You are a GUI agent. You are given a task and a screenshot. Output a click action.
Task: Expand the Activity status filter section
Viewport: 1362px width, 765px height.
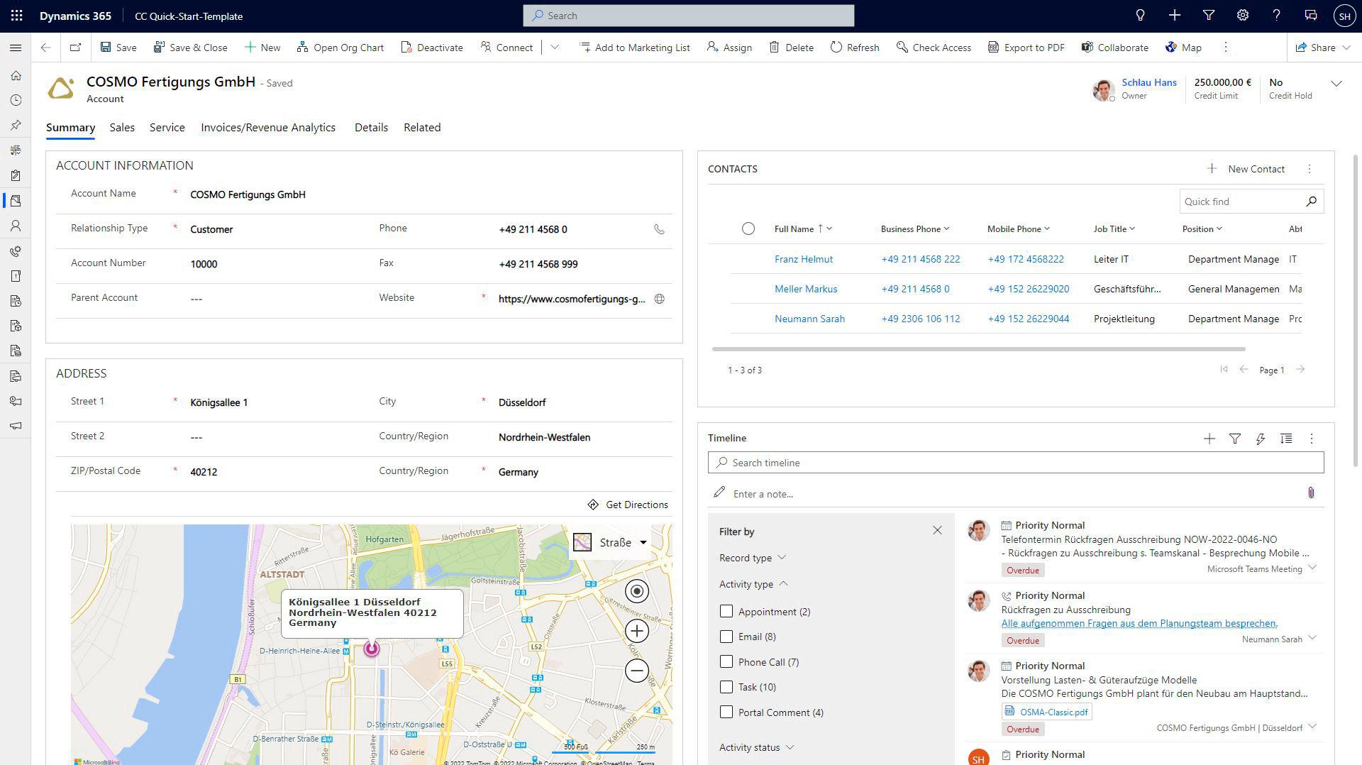point(756,747)
